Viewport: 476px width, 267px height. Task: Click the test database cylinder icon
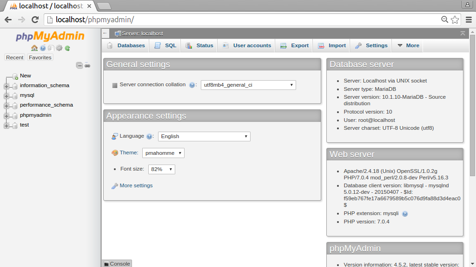(14, 126)
